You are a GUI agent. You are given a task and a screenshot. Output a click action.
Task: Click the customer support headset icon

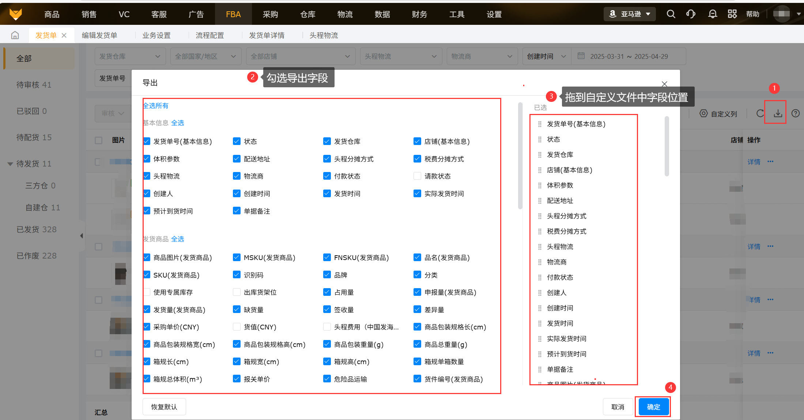[x=691, y=14]
